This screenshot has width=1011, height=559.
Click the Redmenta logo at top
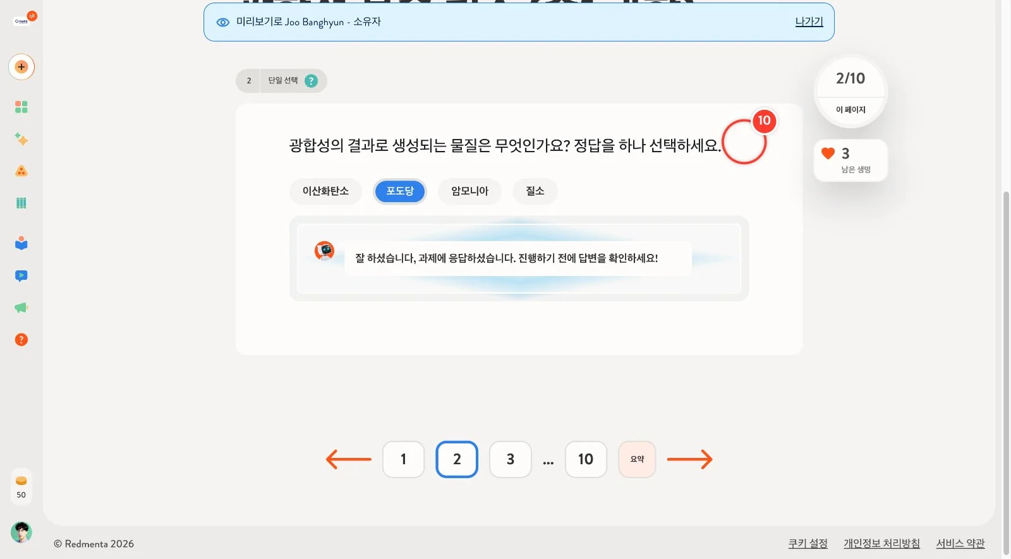pyautogui.click(x=25, y=19)
